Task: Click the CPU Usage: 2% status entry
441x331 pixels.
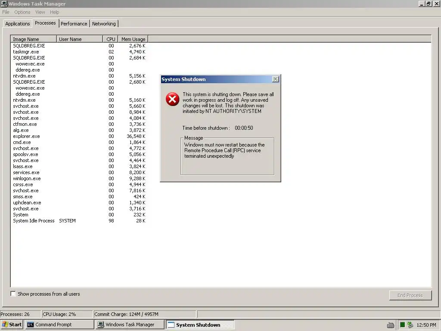Action: tap(67, 314)
